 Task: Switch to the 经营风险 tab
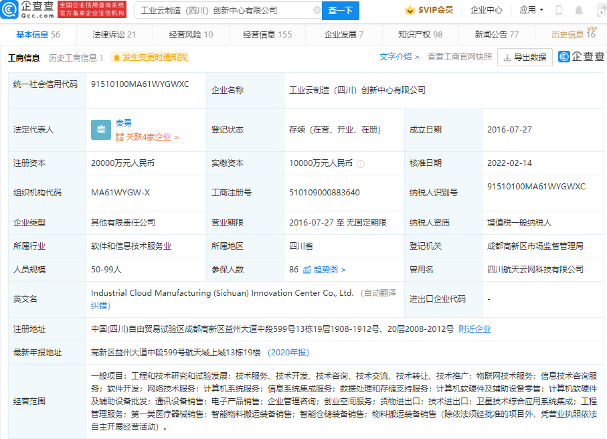191,34
